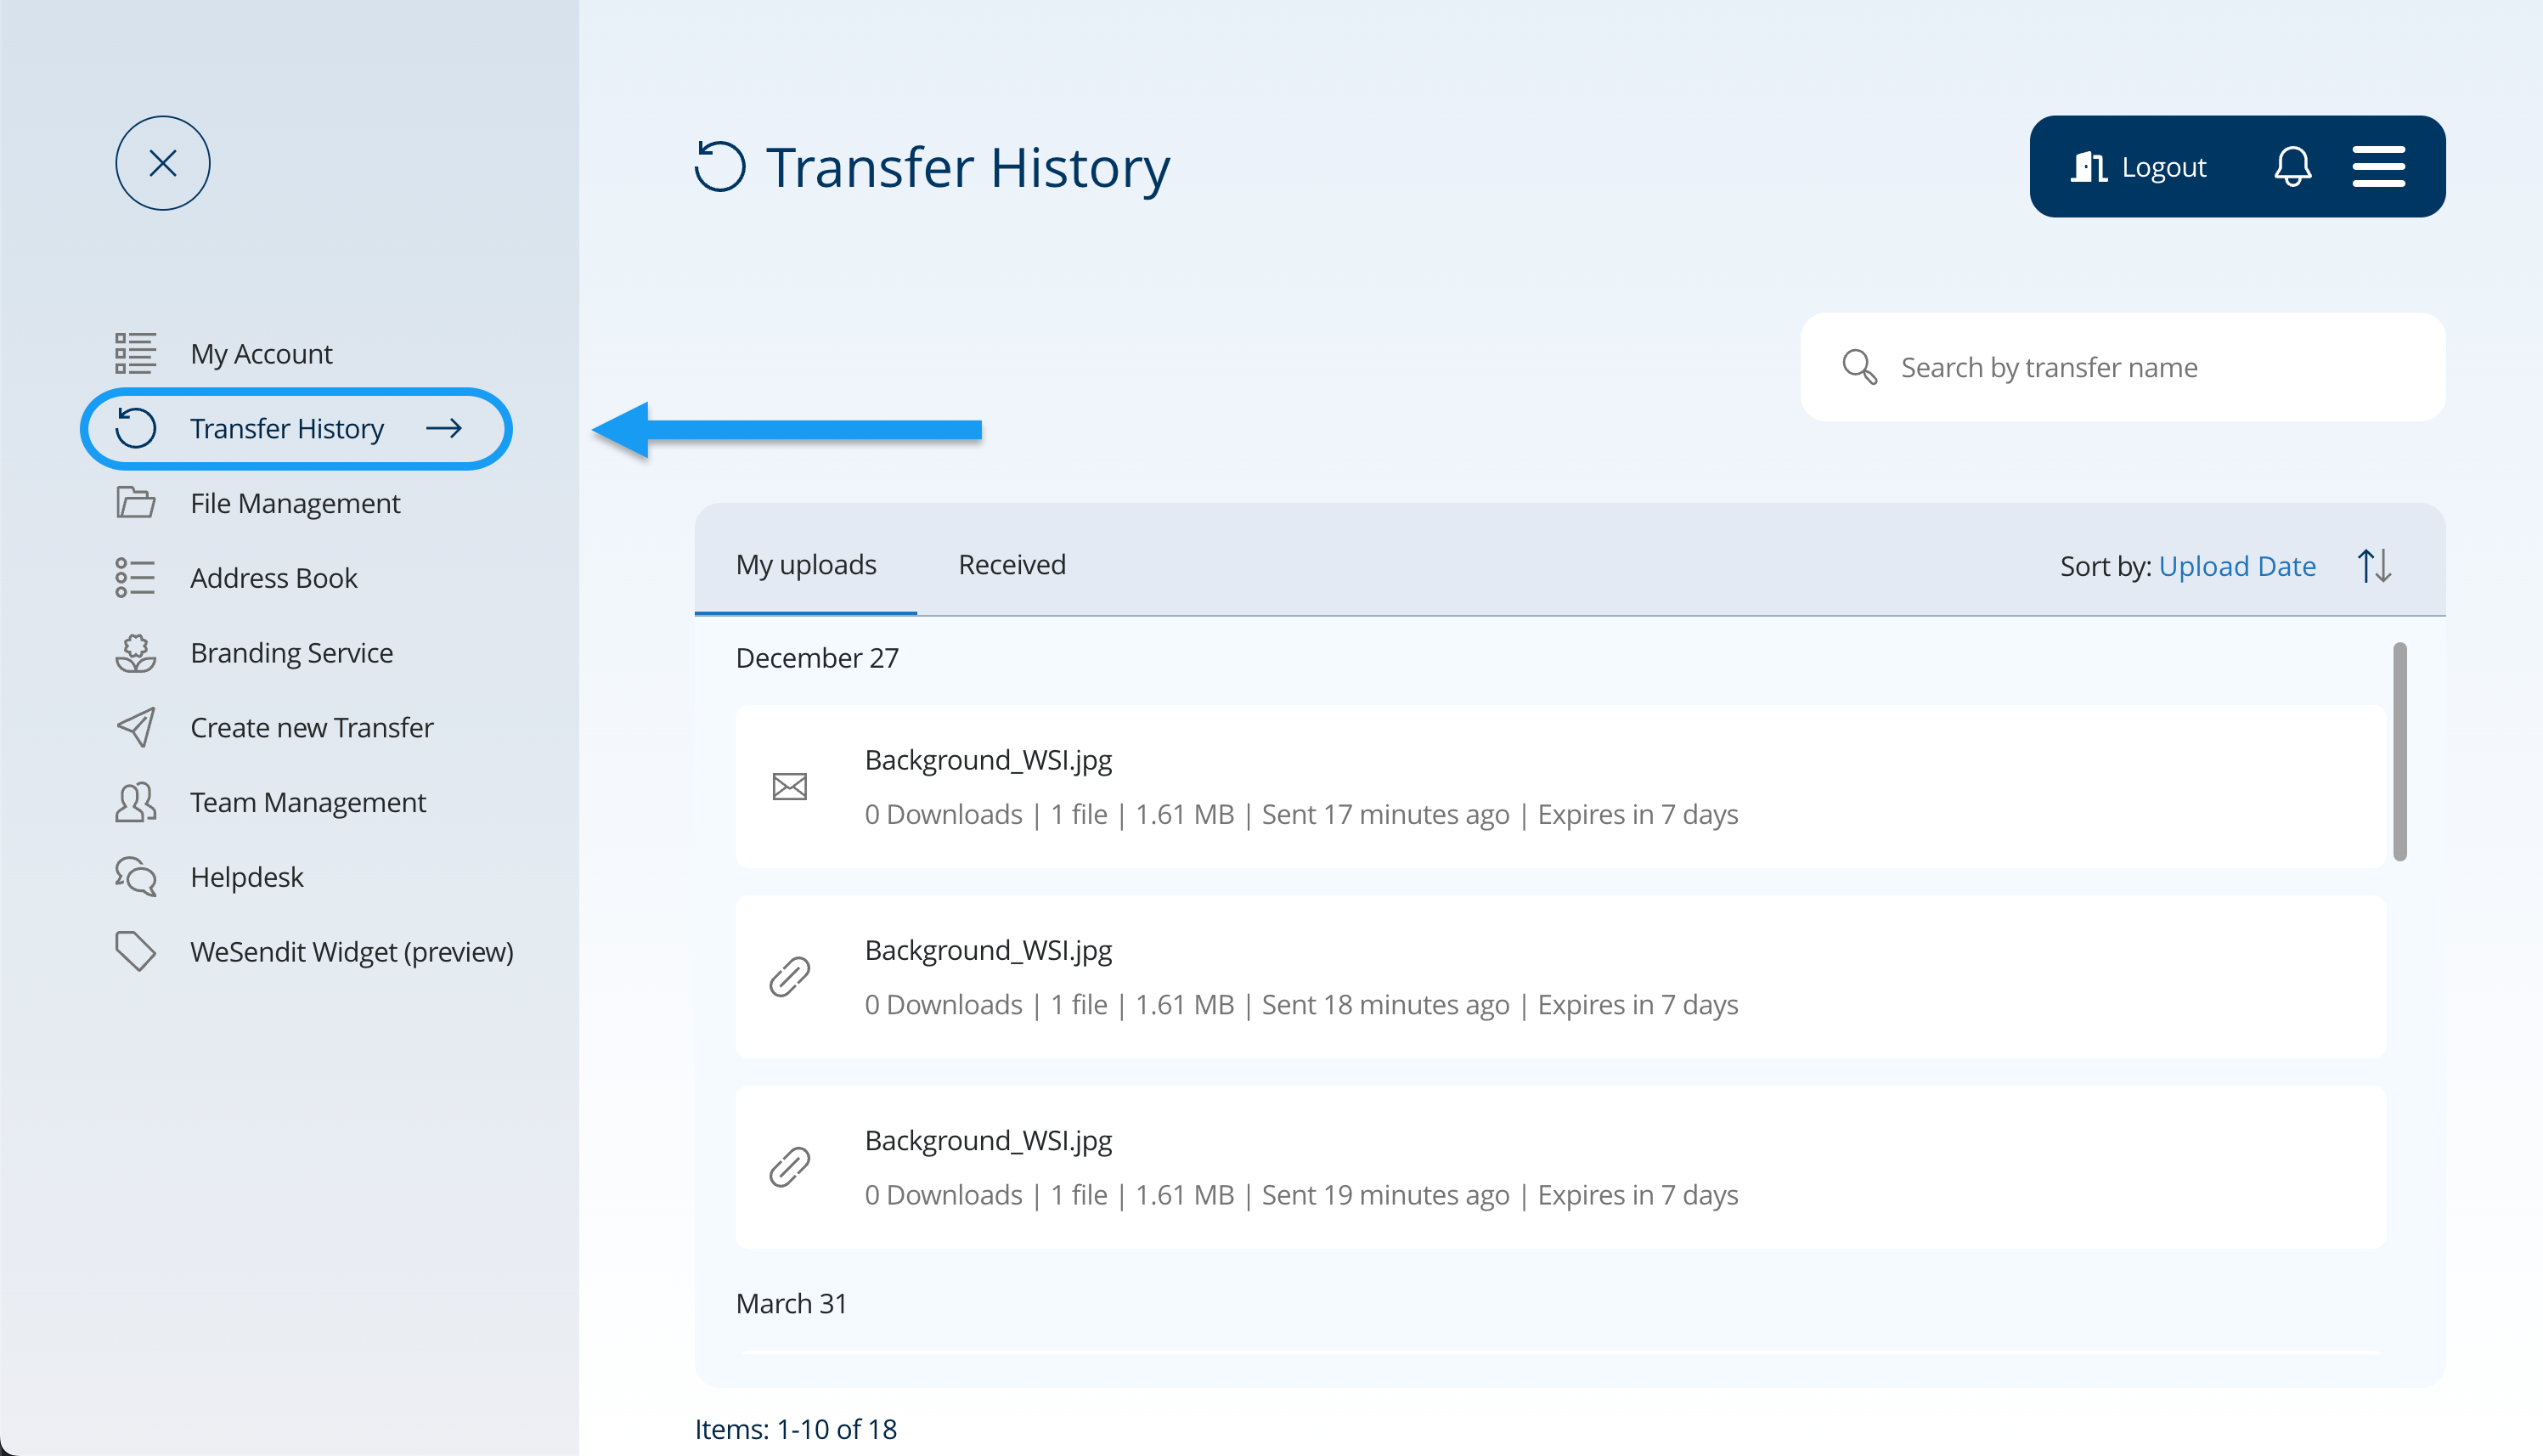Toggle sort order arrows icon
Image resolution: width=2543 pixels, height=1456 pixels.
pos(2374,566)
